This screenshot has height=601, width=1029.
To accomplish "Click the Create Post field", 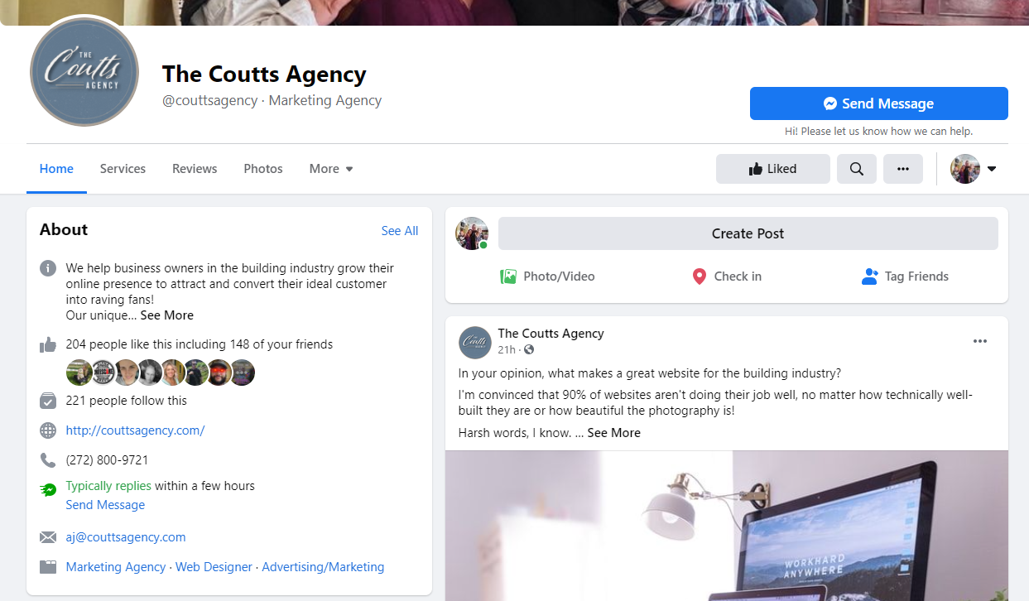I will point(748,233).
